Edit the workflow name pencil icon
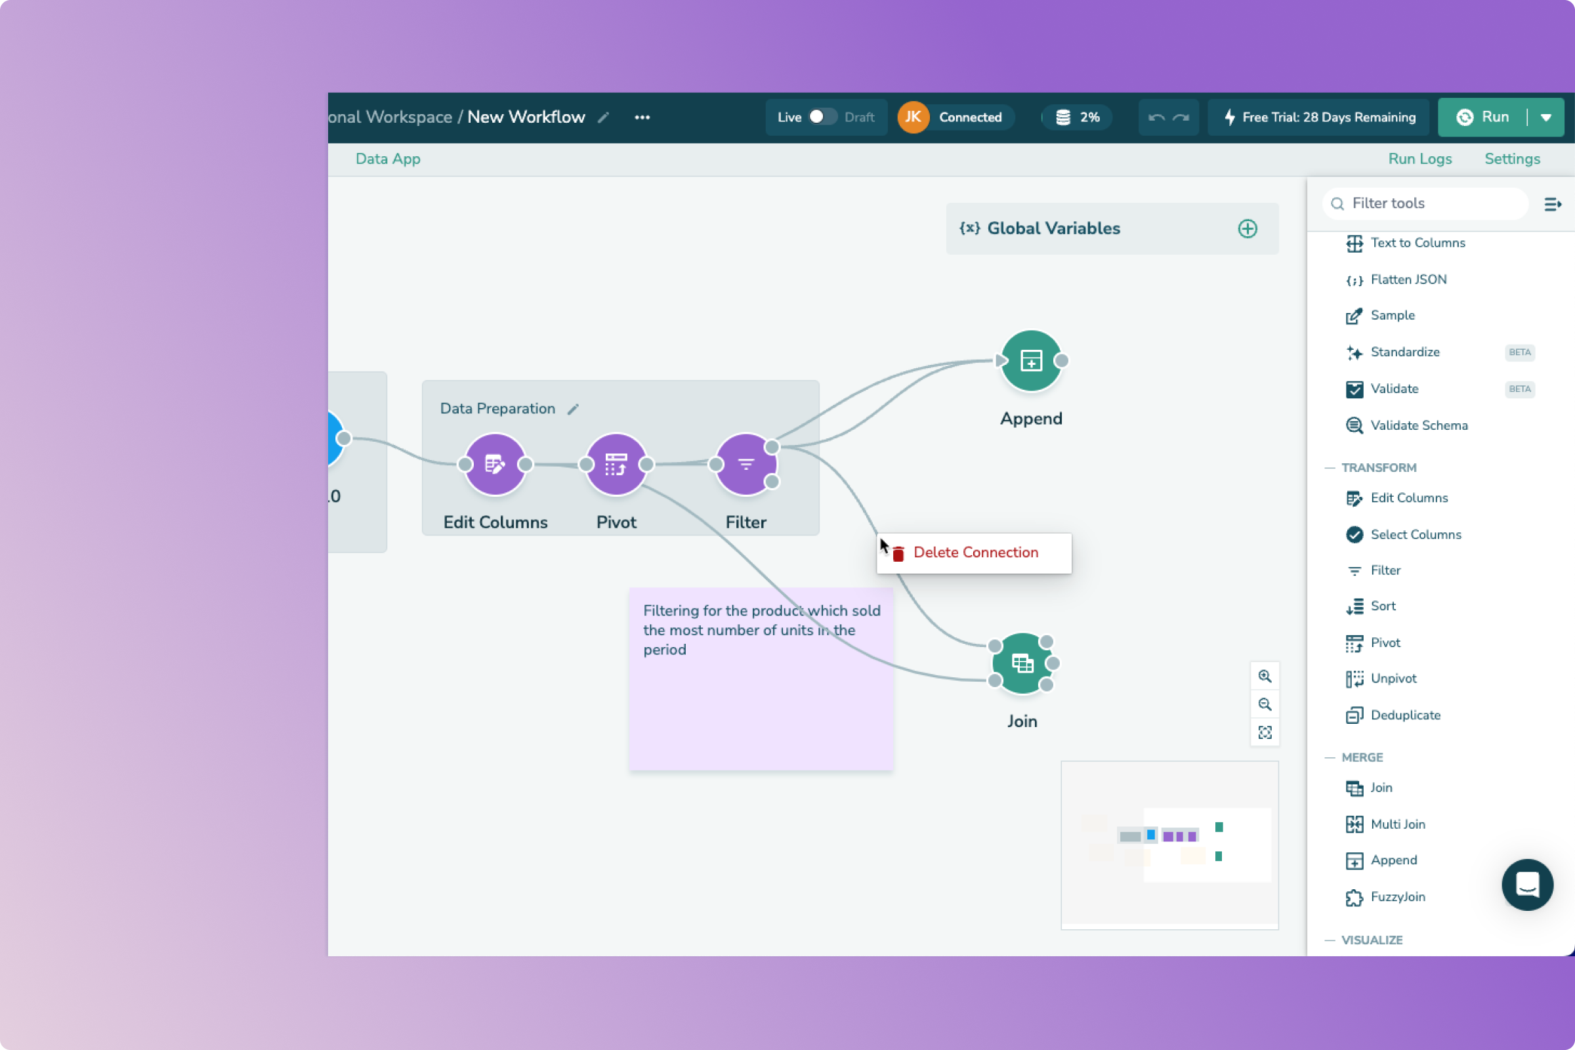This screenshot has width=1575, height=1050. pos(603,118)
